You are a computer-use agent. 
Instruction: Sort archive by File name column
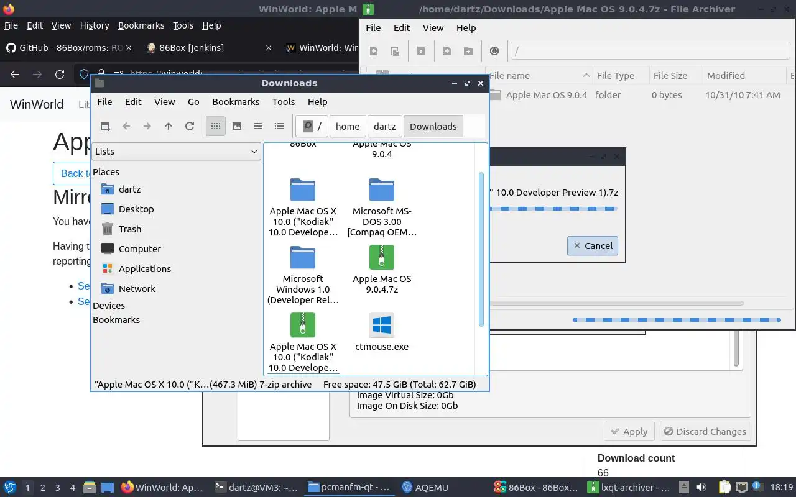click(539, 76)
